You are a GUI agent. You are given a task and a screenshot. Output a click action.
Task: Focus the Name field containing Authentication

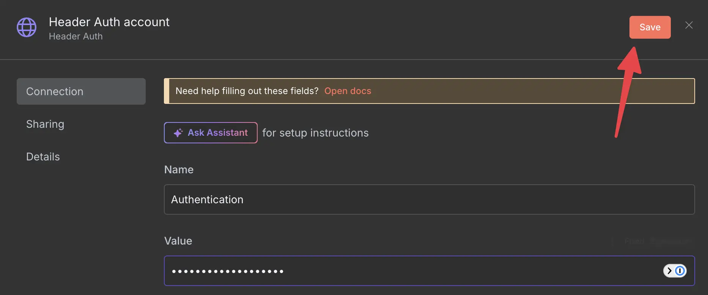(x=429, y=199)
